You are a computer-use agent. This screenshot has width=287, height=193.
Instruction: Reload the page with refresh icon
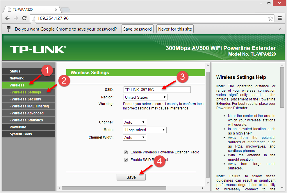[x=24, y=18]
